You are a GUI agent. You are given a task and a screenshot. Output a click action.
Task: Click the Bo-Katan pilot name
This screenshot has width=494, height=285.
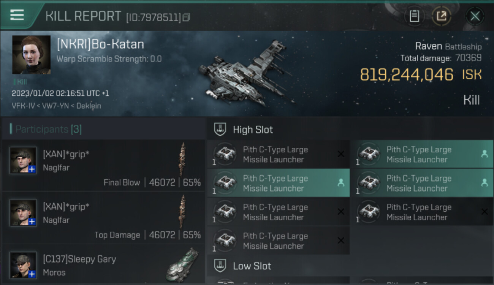click(100, 44)
